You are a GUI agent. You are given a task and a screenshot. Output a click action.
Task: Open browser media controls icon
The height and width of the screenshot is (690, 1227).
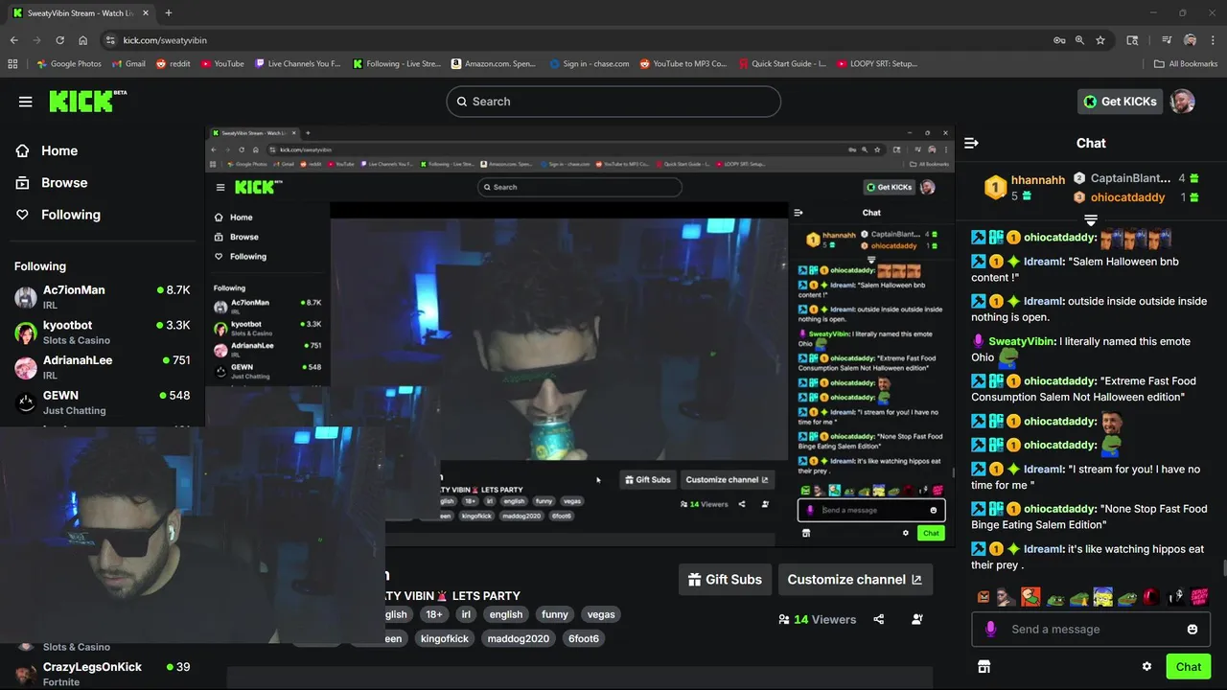click(x=1167, y=40)
